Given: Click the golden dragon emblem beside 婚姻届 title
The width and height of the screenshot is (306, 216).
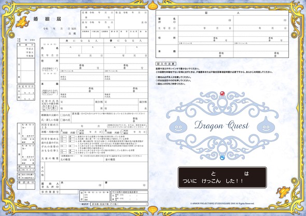Looking at the screenshot, I should pyautogui.click(x=23, y=22).
